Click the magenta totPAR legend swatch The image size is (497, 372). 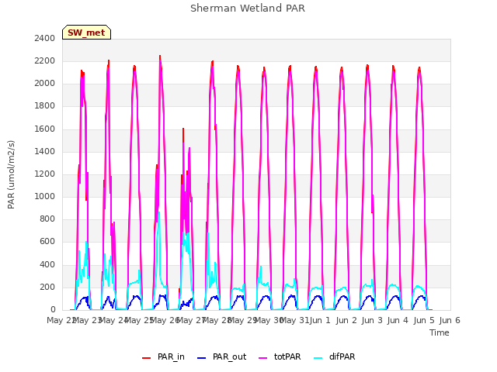pos(263,358)
